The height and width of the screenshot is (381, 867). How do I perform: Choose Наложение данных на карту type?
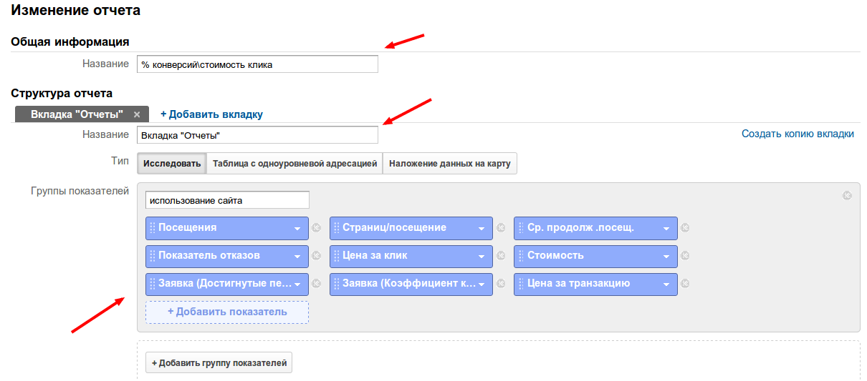(449, 164)
